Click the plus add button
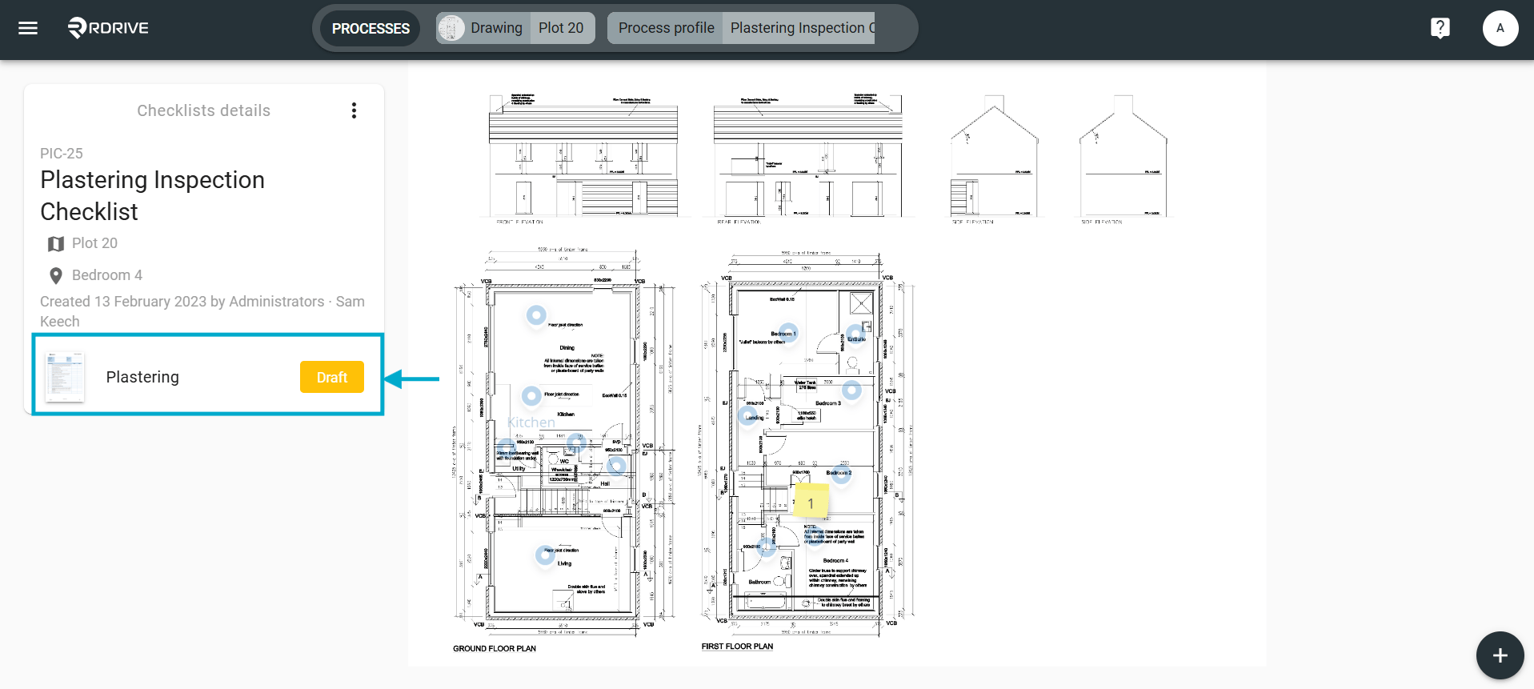This screenshot has width=1534, height=689. [1500, 655]
